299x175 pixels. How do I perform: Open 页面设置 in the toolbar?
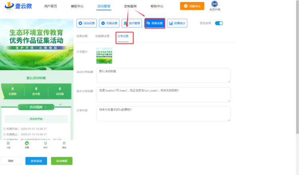[x=109, y=23]
